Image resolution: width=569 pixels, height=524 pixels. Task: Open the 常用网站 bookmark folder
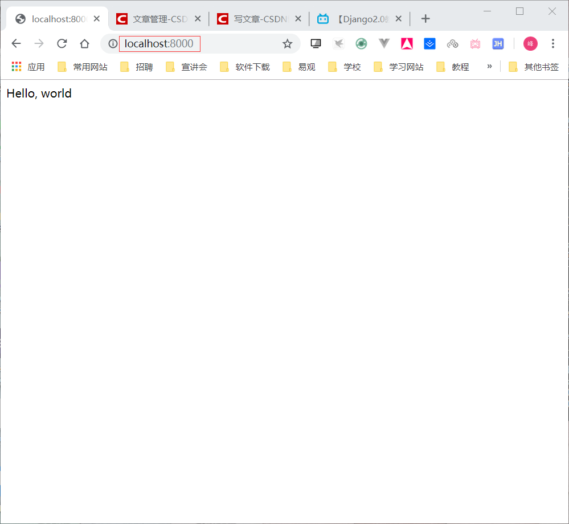point(83,67)
